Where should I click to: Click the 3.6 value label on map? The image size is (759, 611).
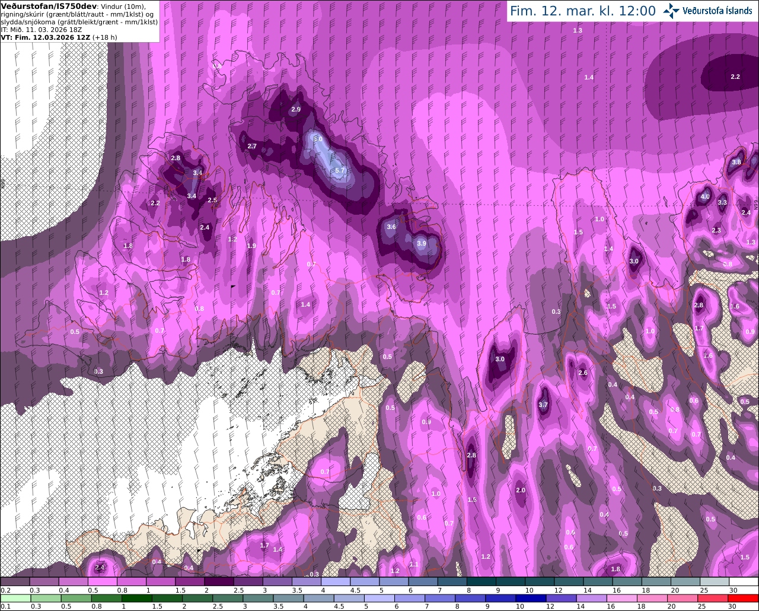click(x=391, y=227)
